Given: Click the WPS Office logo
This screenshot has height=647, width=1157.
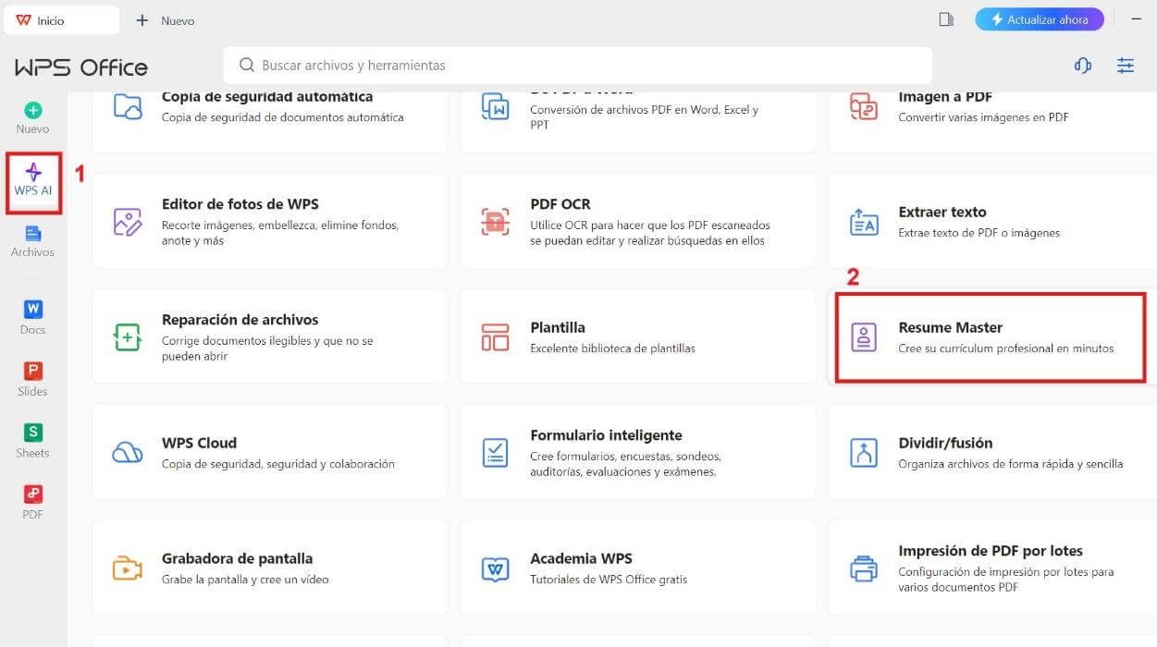Looking at the screenshot, I should pos(81,67).
